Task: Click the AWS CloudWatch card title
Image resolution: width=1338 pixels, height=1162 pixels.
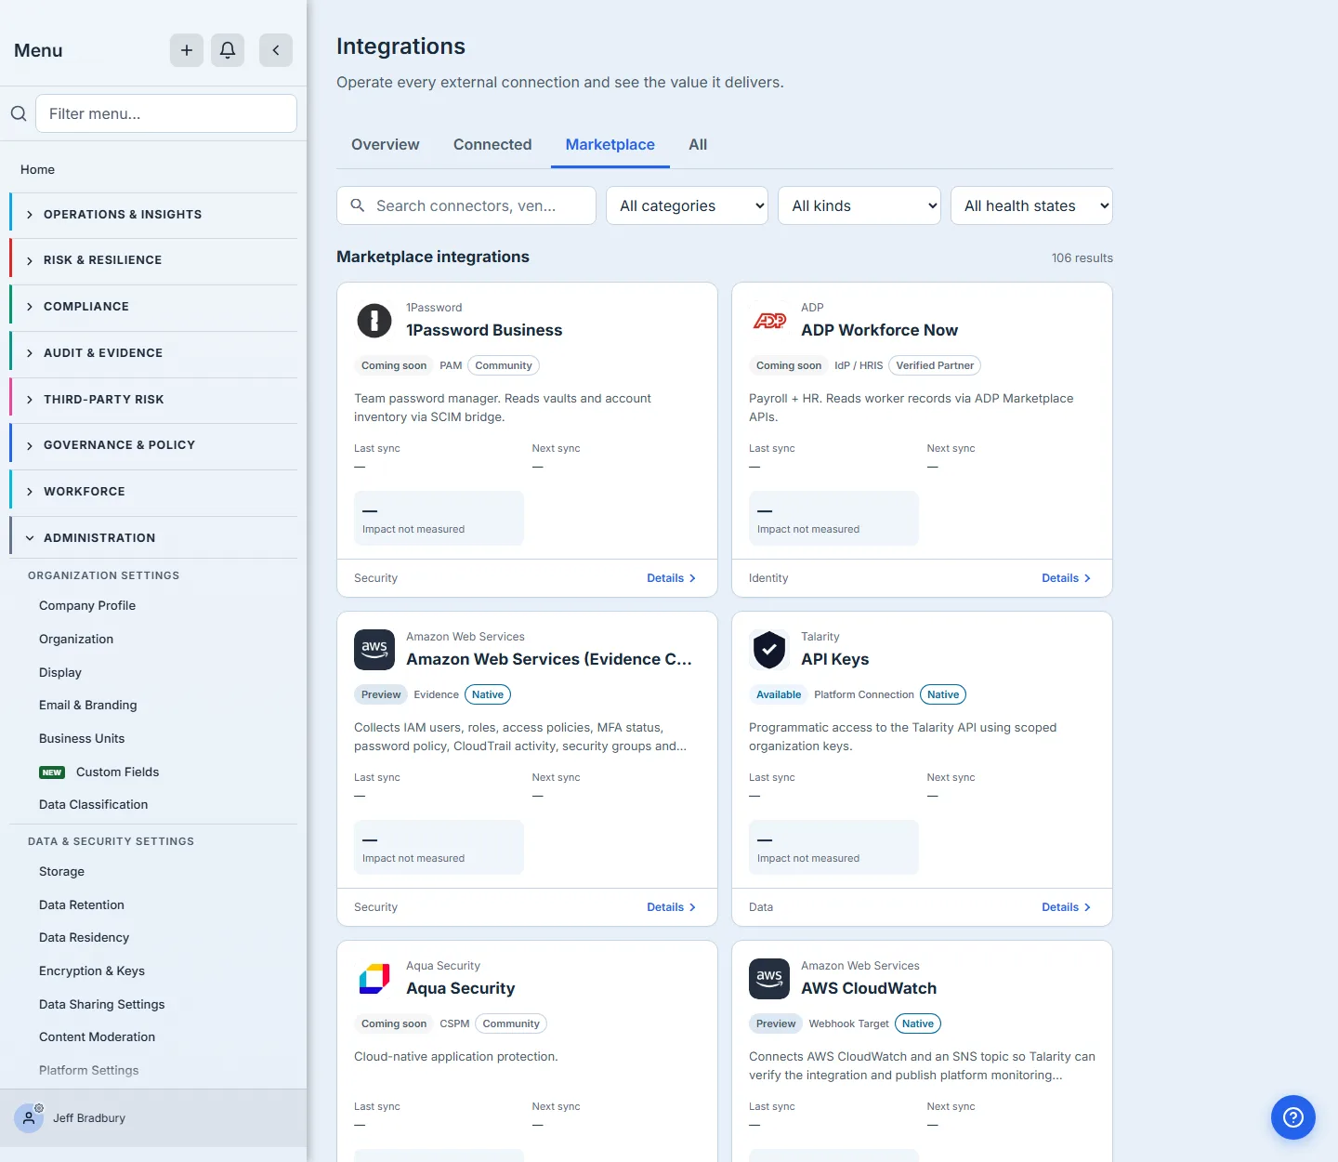Action: click(x=869, y=988)
